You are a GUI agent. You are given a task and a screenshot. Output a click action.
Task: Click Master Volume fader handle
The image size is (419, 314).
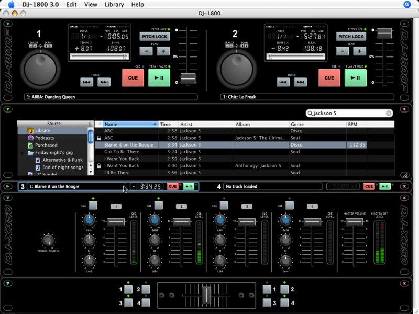(x=355, y=221)
